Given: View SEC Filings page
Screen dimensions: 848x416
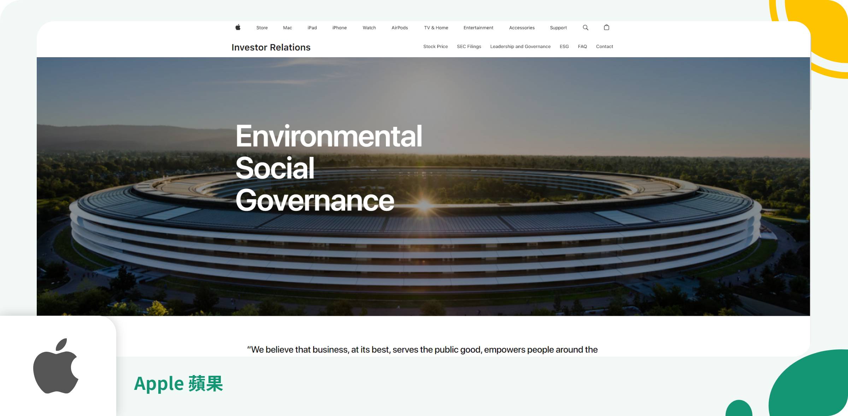Looking at the screenshot, I should [x=469, y=47].
